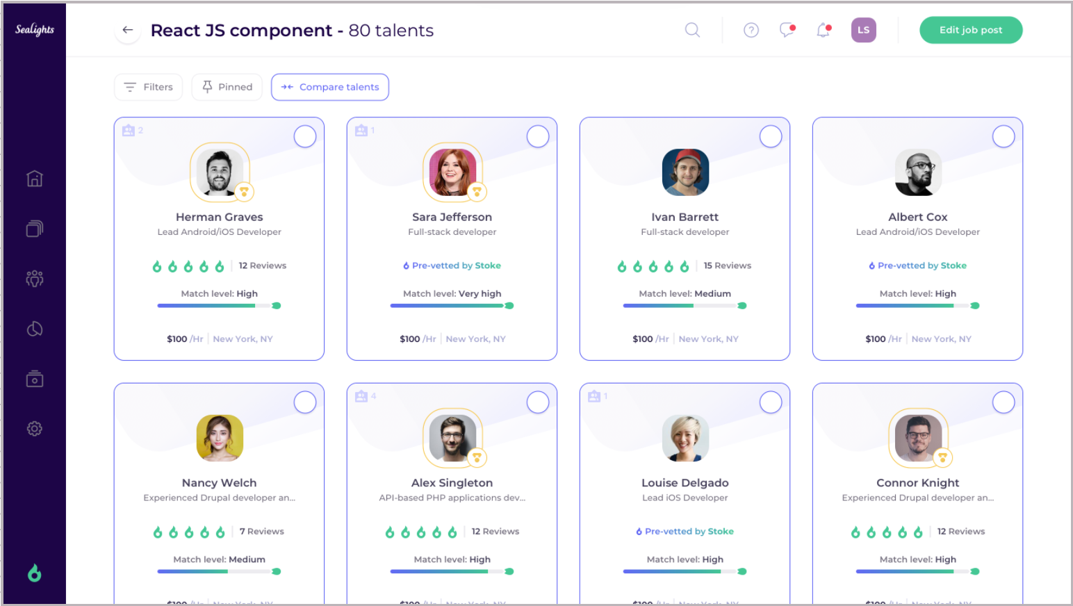Open Herman Graves's profile photo
This screenshot has width=1073, height=606.
[220, 172]
